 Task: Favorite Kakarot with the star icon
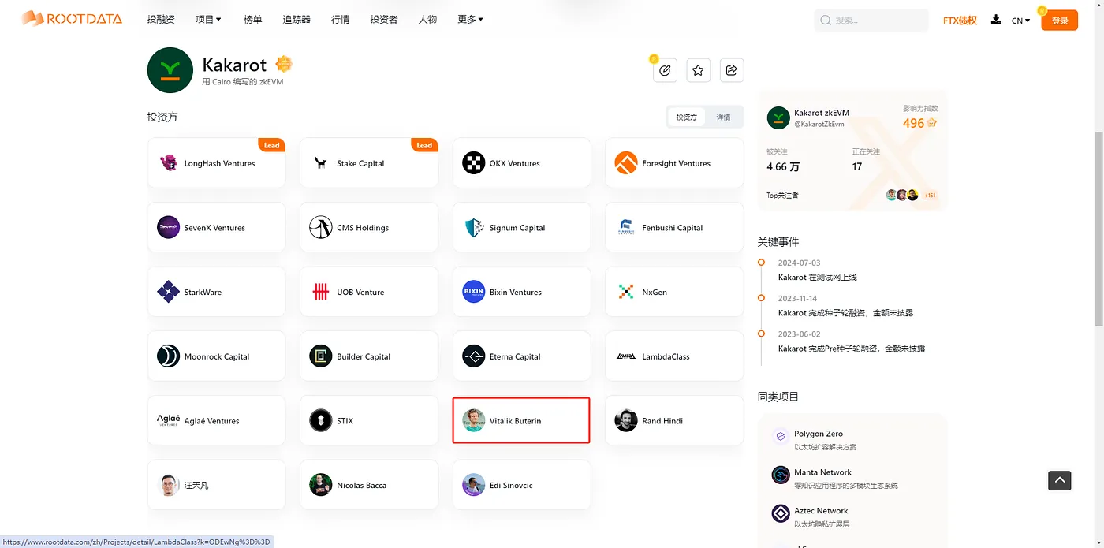[698, 70]
